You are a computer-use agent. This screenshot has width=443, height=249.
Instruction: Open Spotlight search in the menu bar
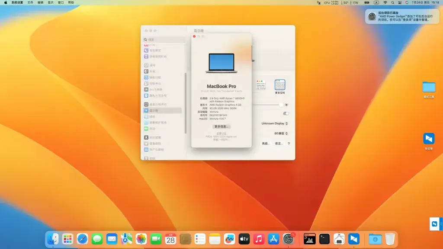tap(392, 3)
